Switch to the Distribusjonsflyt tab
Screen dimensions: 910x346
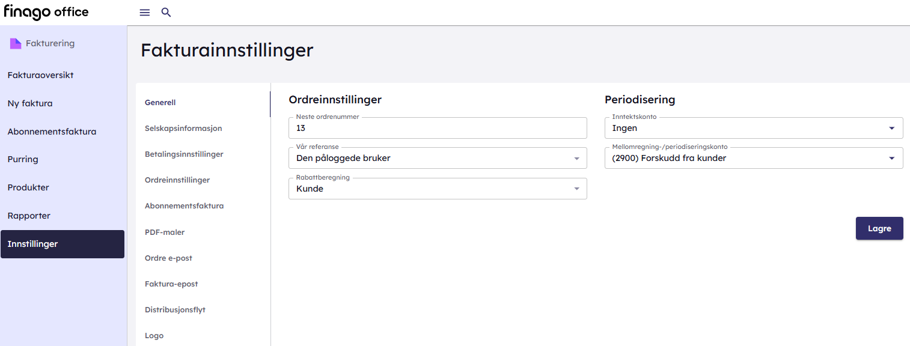tap(175, 310)
